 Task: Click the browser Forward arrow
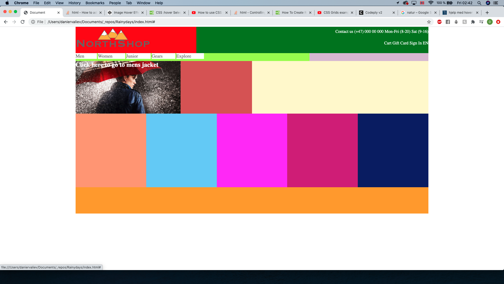click(x=14, y=22)
